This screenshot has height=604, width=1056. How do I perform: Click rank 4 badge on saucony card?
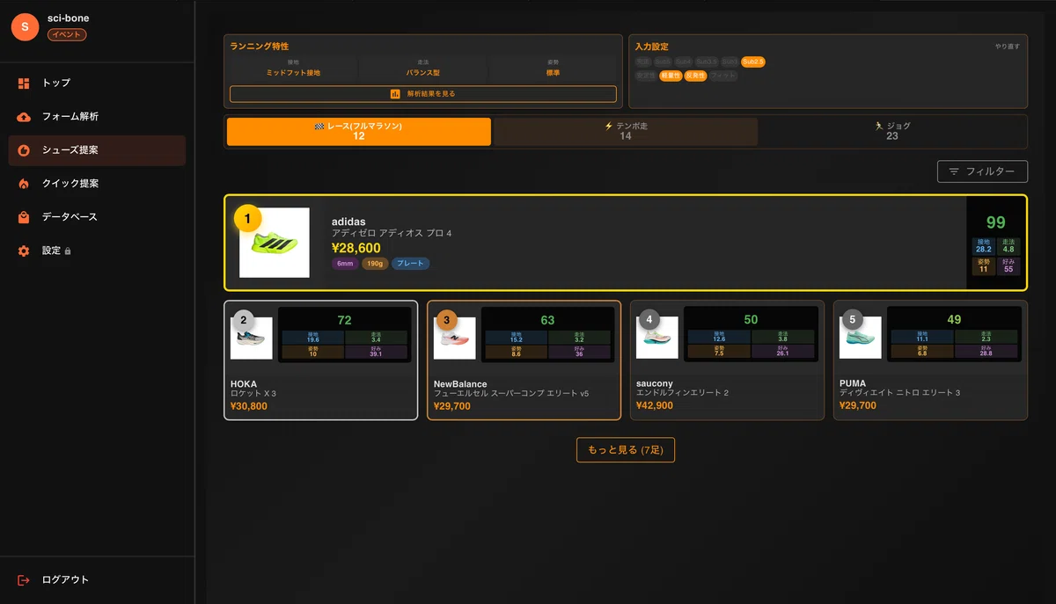point(649,319)
